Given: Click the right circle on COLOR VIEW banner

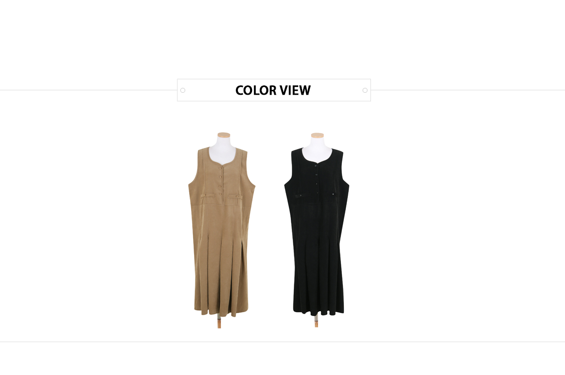Looking at the screenshot, I should coord(365,90).
